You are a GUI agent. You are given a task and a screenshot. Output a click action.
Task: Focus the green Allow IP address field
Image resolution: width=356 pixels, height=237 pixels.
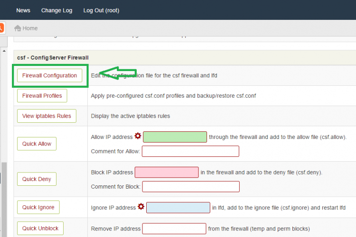(175, 137)
